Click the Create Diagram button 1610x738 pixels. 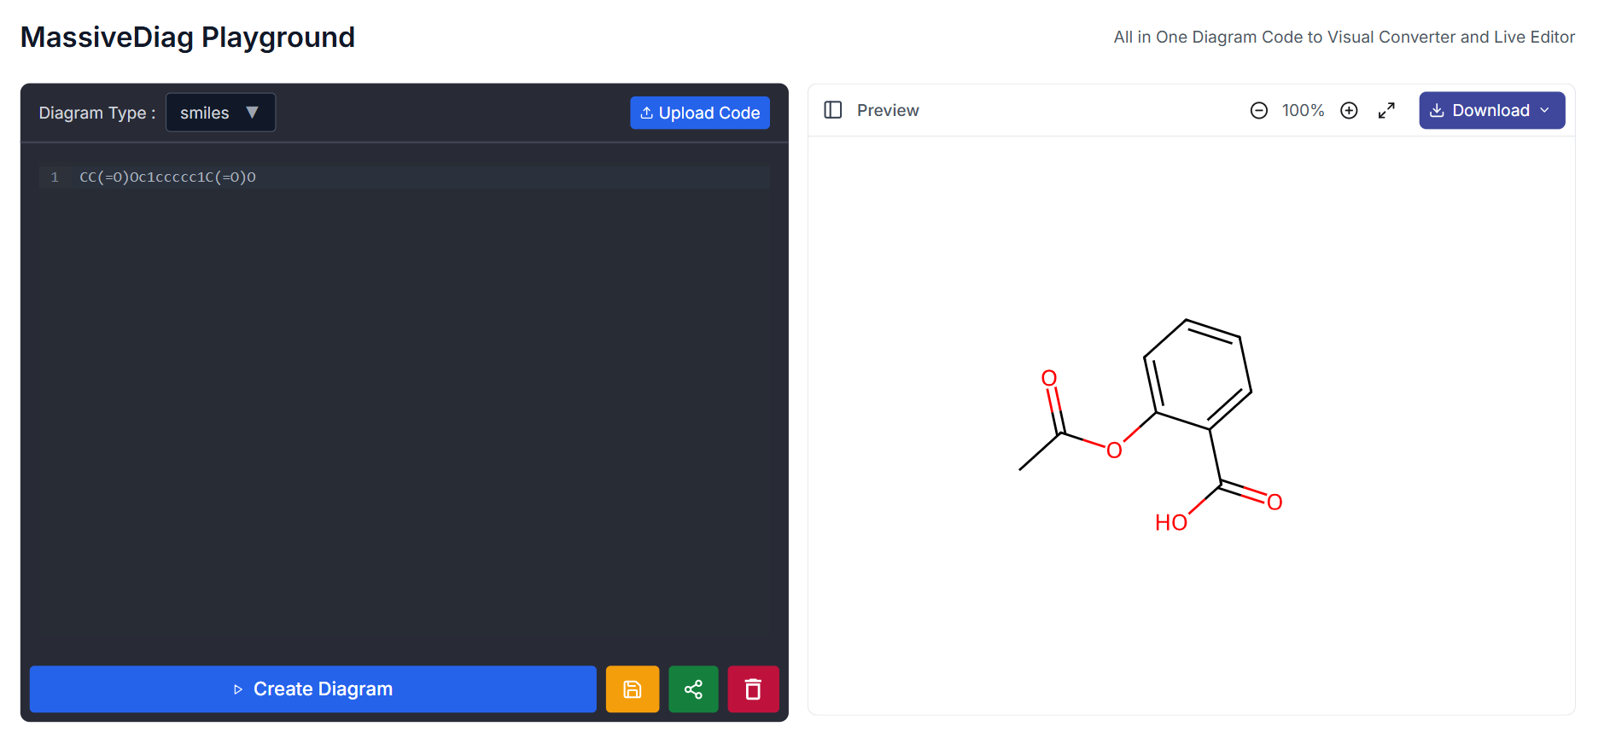312,689
